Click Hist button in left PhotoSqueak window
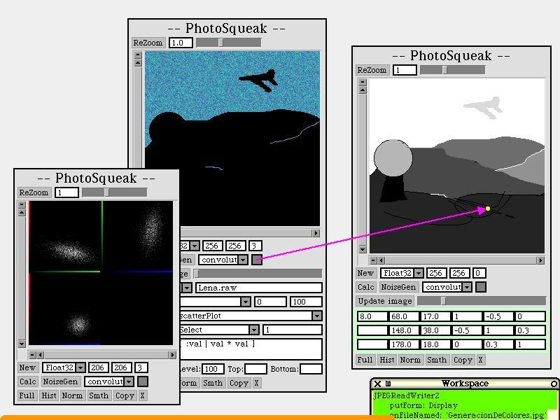Viewport: 560px width, 420px height. click(49, 395)
